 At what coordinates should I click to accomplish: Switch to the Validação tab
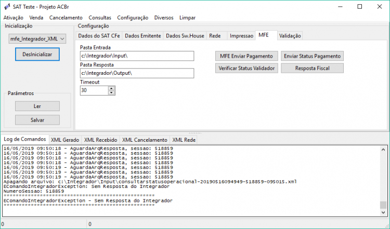pyautogui.click(x=290, y=36)
